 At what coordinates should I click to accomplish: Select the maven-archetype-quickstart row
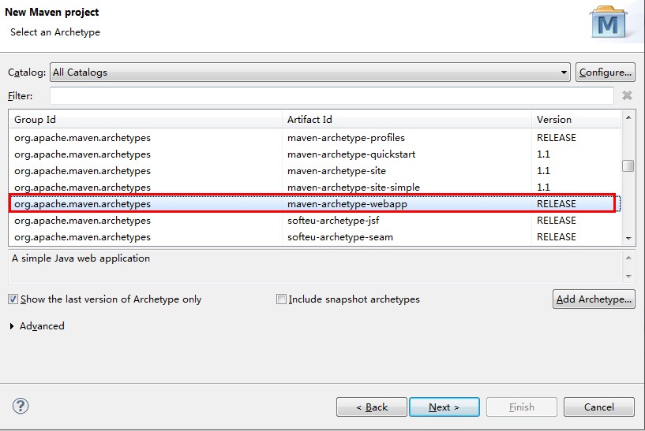click(351, 154)
